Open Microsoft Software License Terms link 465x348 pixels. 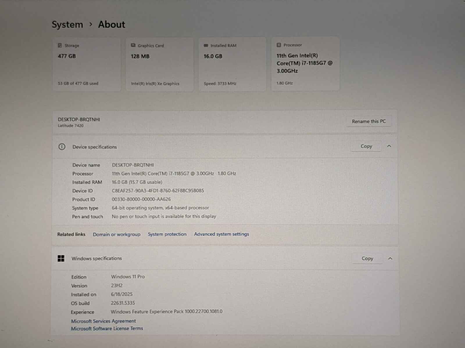[107, 329]
